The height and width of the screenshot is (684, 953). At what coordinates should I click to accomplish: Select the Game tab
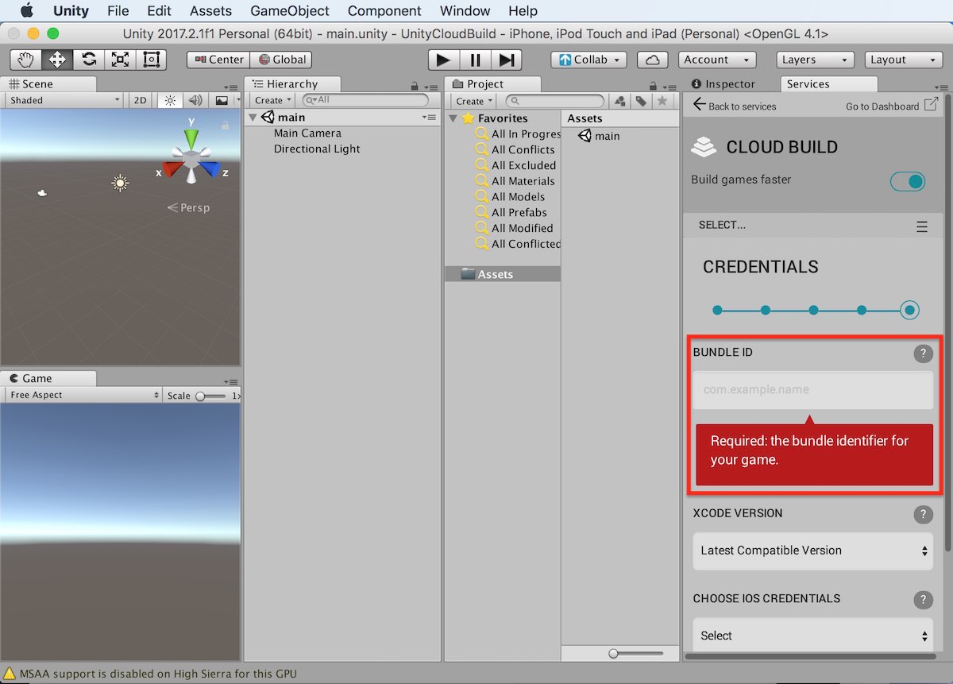coord(48,379)
